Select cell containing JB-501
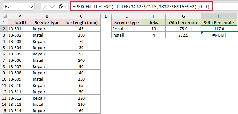 [x=20, y=29]
